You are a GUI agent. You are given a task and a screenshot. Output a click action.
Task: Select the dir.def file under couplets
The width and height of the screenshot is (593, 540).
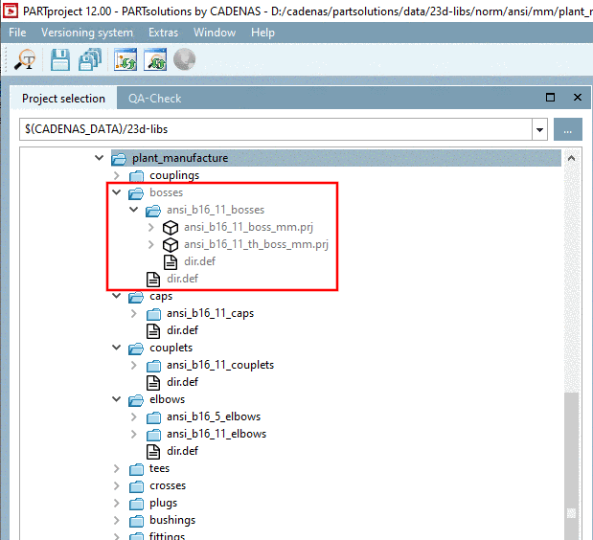[182, 382]
